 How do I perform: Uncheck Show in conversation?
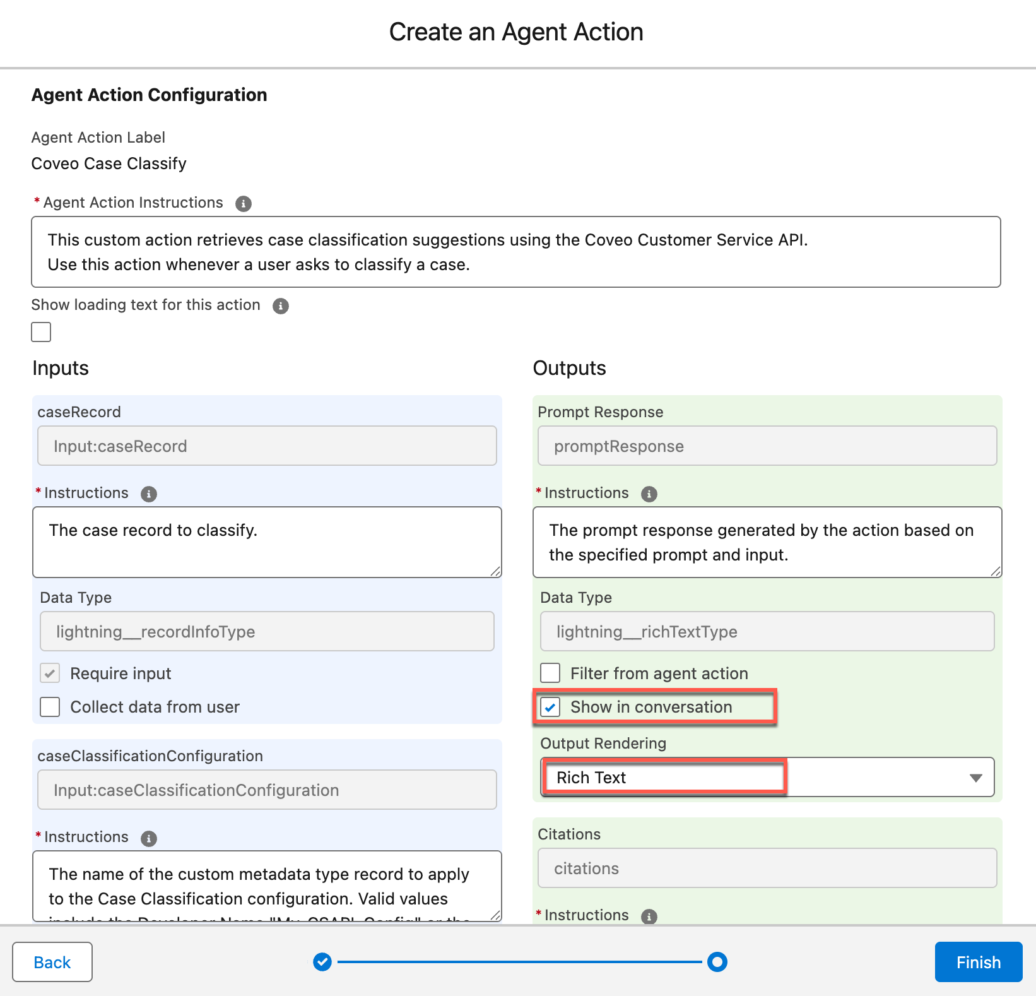coord(550,707)
